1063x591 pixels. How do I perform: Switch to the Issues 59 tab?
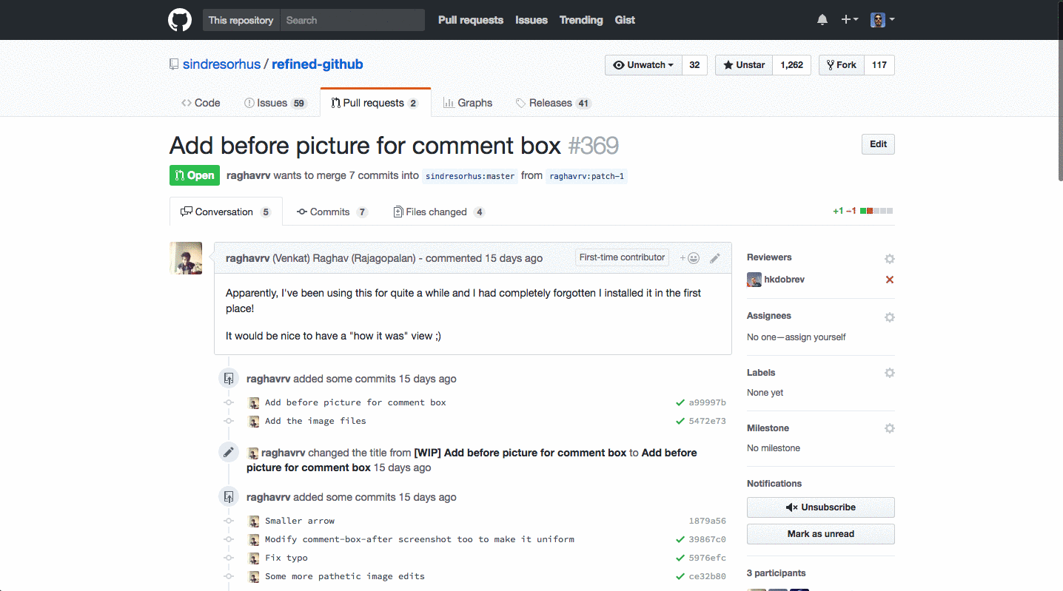275,103
